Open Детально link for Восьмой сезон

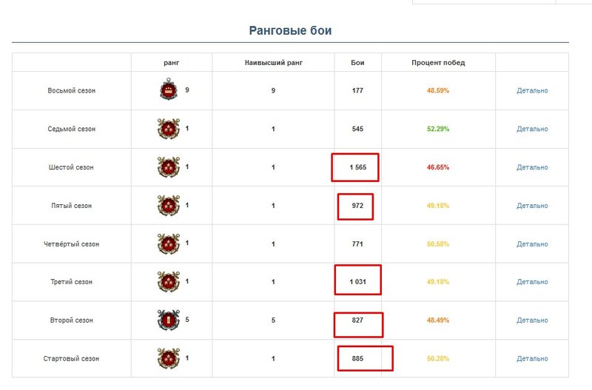pyautogui.click(x=532, y=90)
